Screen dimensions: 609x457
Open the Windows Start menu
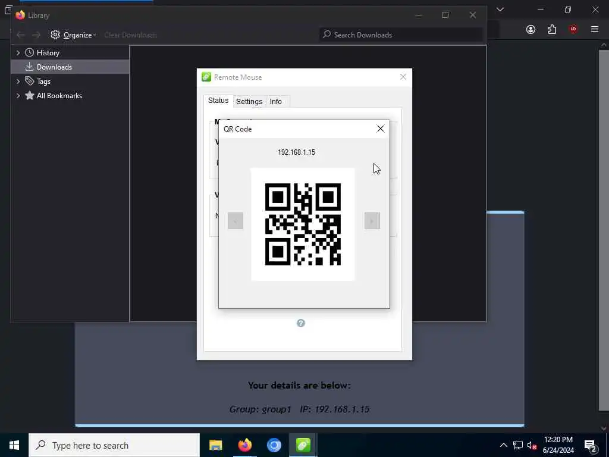(14, 445)
